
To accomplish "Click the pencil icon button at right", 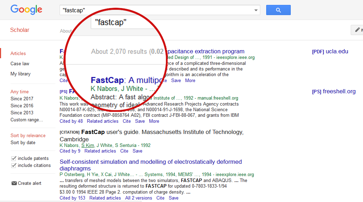I will [x=357, y=30].
